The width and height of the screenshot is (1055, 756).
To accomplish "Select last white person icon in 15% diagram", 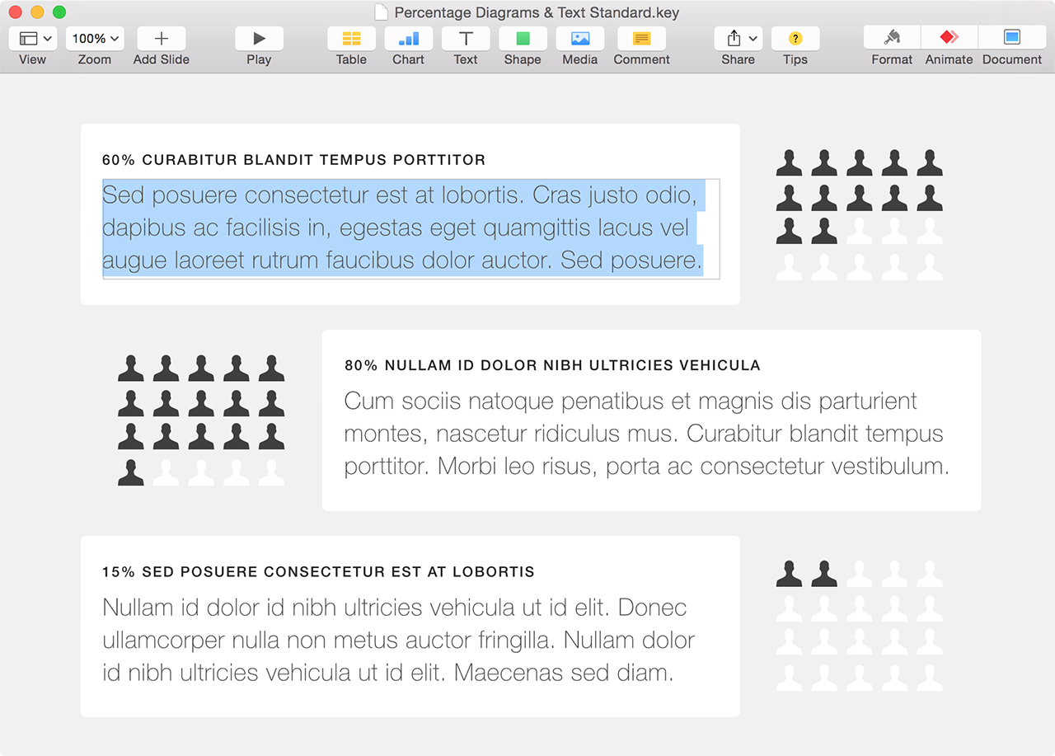I will coord(930,678).
